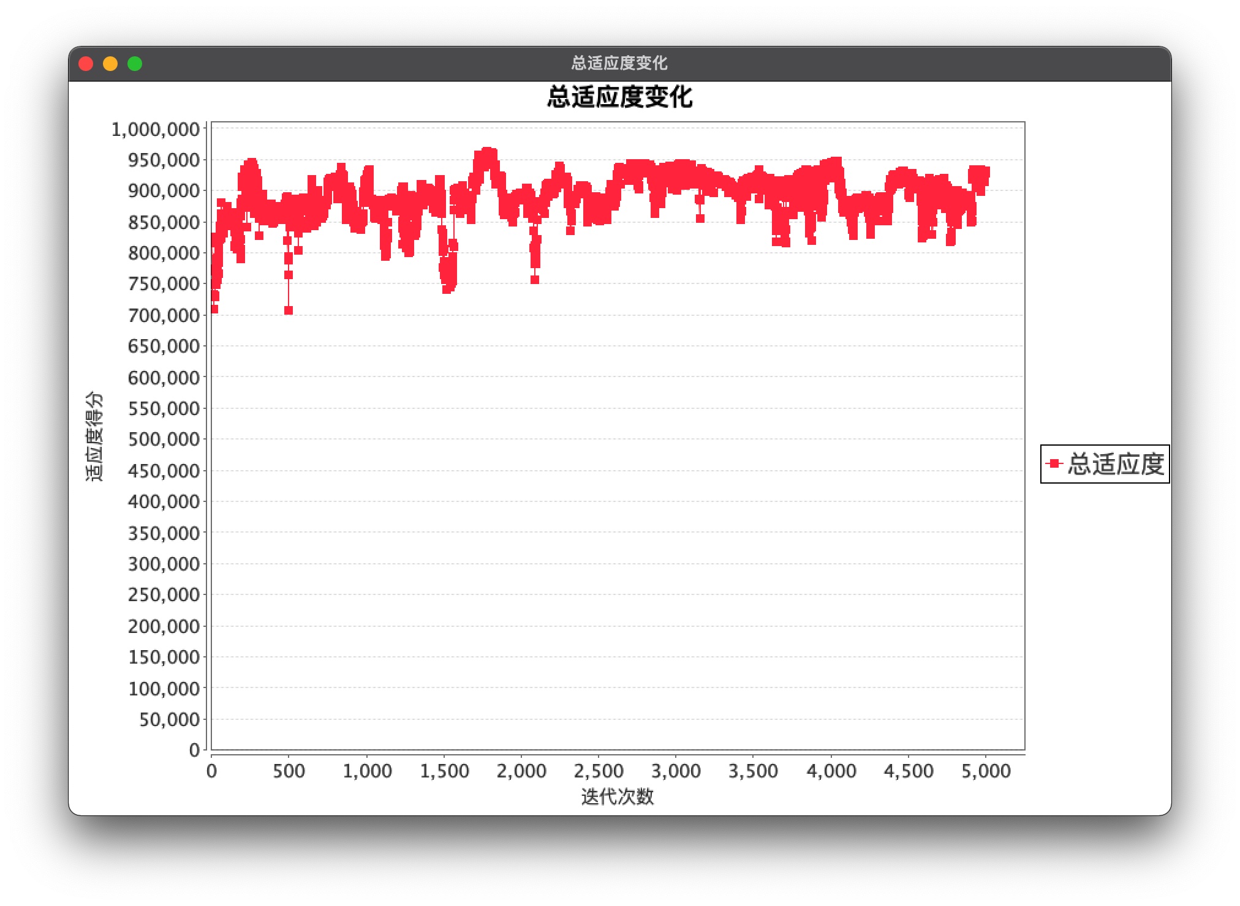Image resolution: width=1240 pixels, height=906 pixels.
Task: Close the 总适应度变化 chart window
Action: (86, 64)
